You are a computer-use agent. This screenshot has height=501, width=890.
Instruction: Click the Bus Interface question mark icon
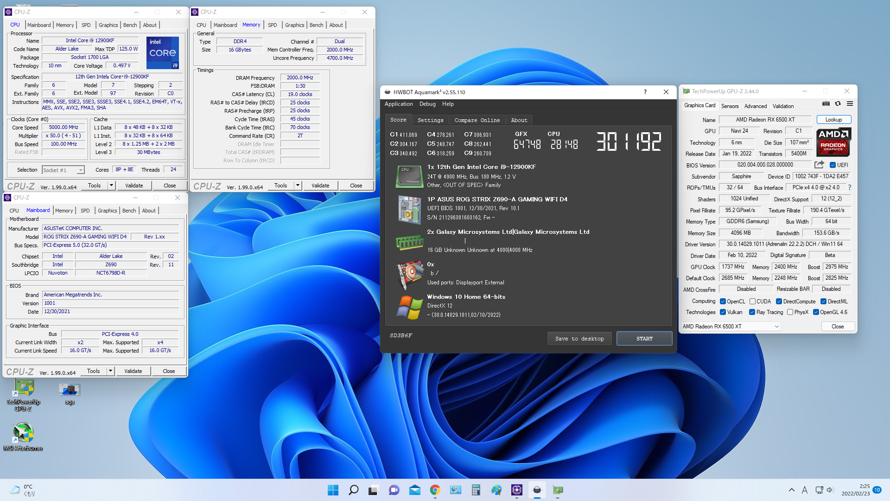coord(849,187)
